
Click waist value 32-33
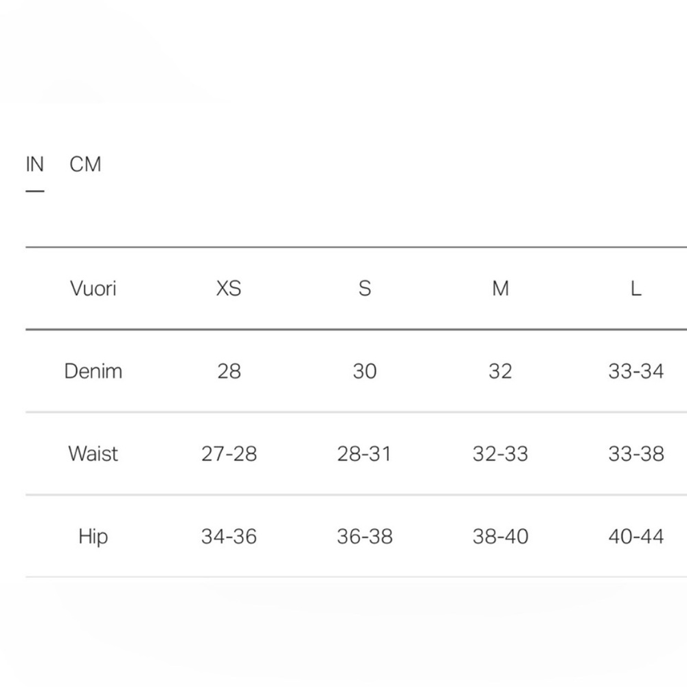pos(500,454)
